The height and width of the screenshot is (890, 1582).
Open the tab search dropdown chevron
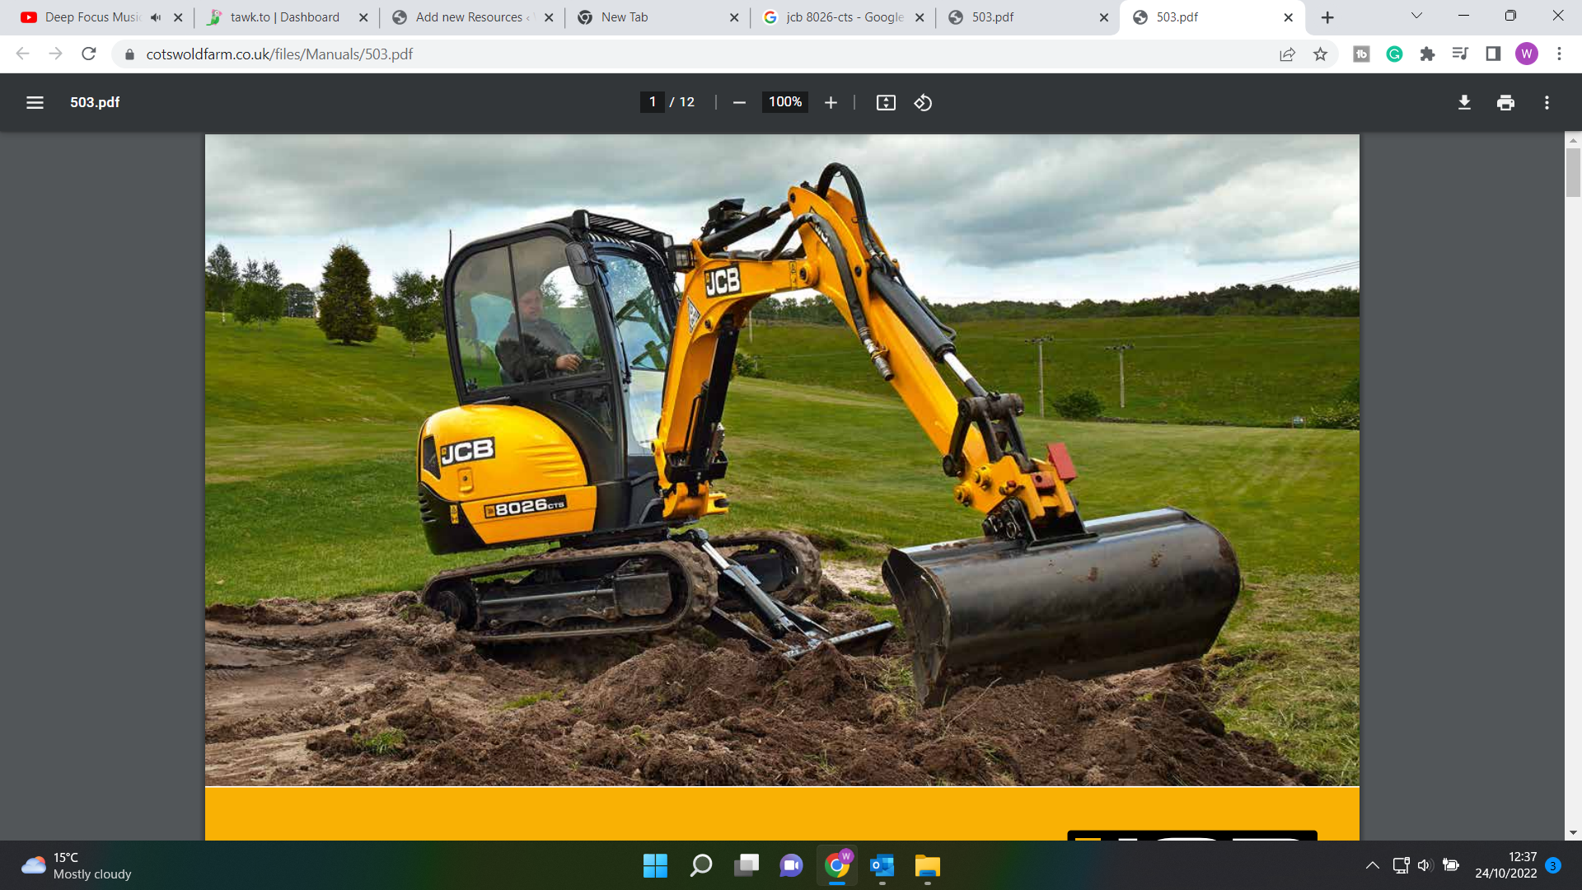(x=1416, y=16)
